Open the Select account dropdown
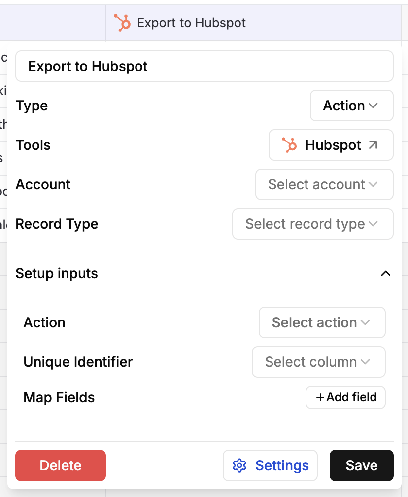 [x=324, y=184]
